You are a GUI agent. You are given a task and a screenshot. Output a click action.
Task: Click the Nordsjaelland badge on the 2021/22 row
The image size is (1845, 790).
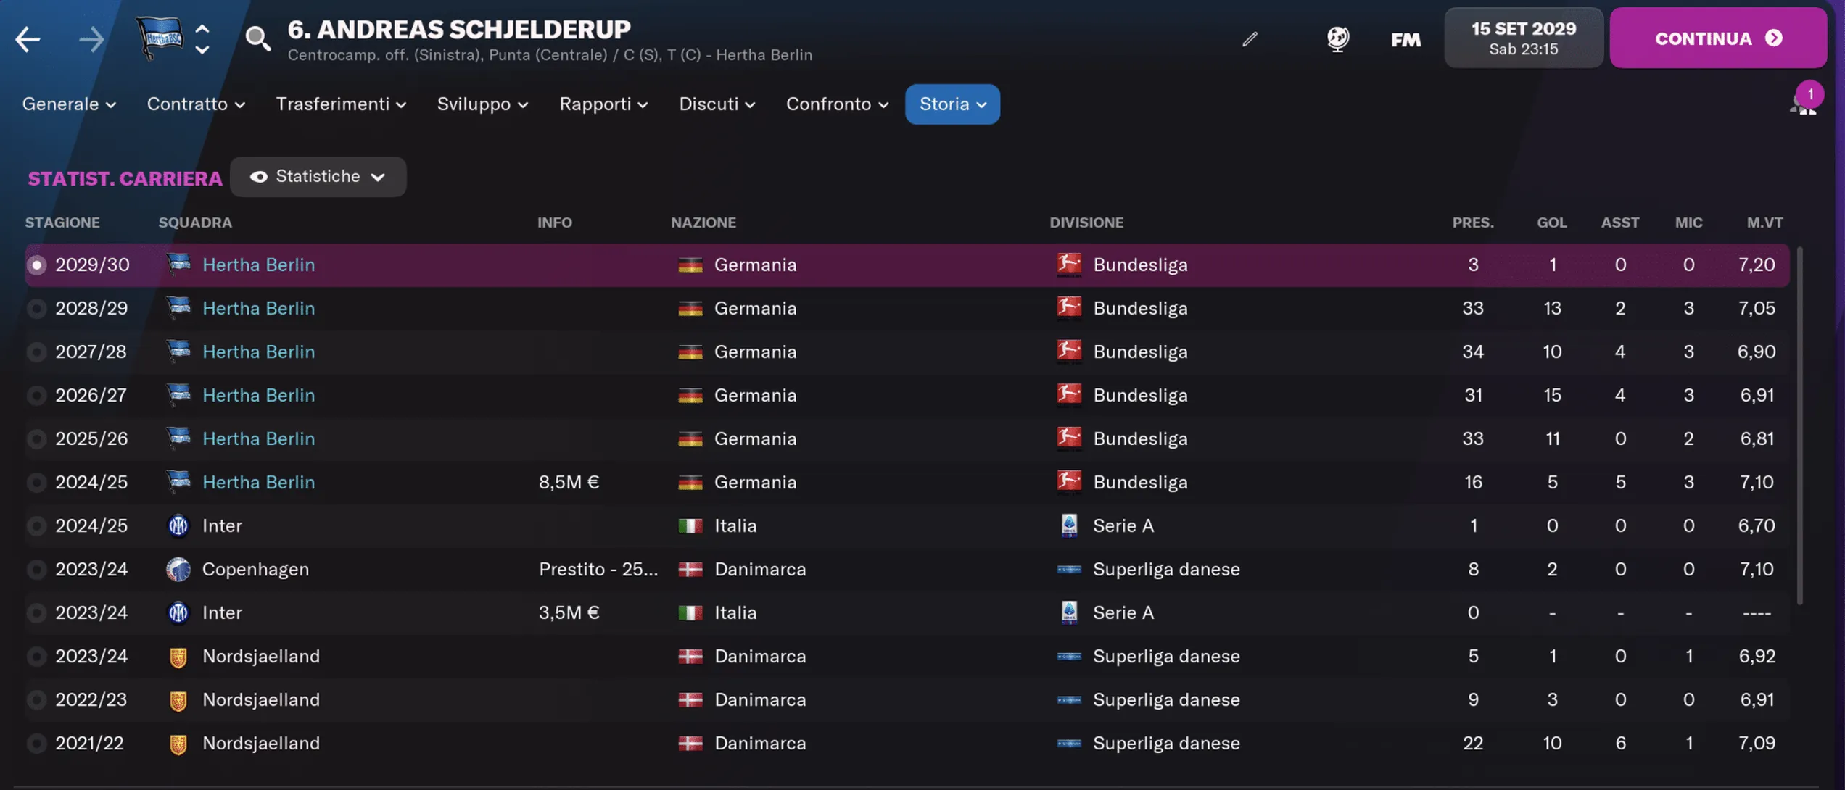point(178,742)
